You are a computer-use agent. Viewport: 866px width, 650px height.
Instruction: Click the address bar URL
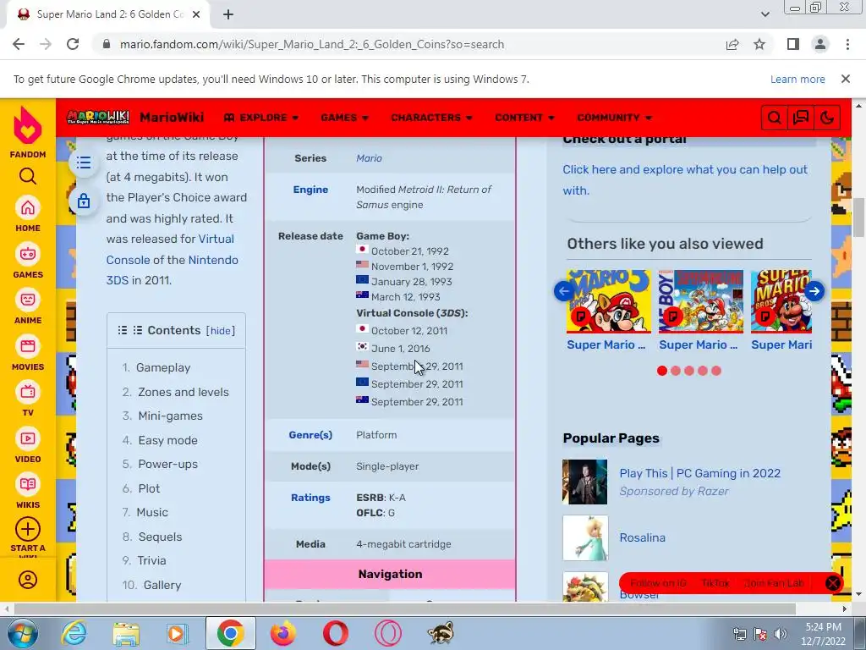point(312,44)
